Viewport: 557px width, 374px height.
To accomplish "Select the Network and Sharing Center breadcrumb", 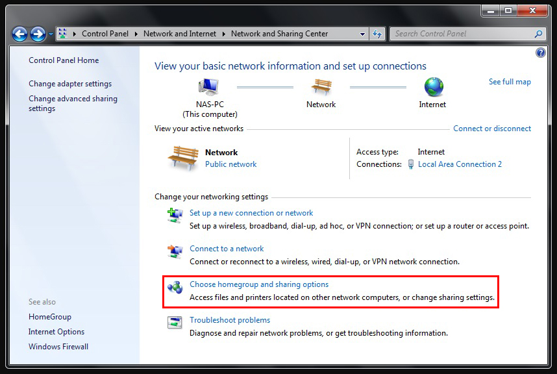I will pyautogui.click(x=280, y=34).
